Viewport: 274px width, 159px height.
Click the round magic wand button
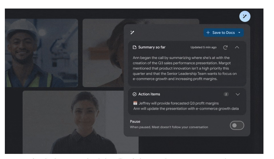(245, 16)
